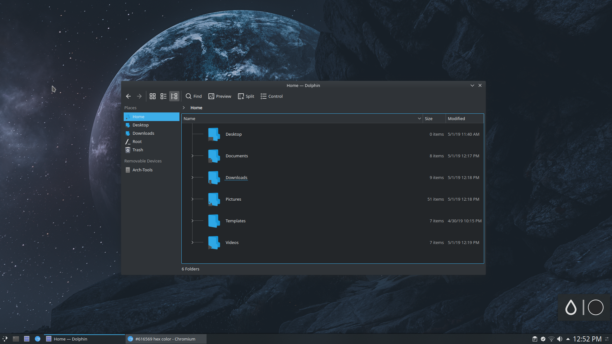Screen dimensions: 612x344
Task: Expand the Downloads folder tree
Action: pos(193,177)
